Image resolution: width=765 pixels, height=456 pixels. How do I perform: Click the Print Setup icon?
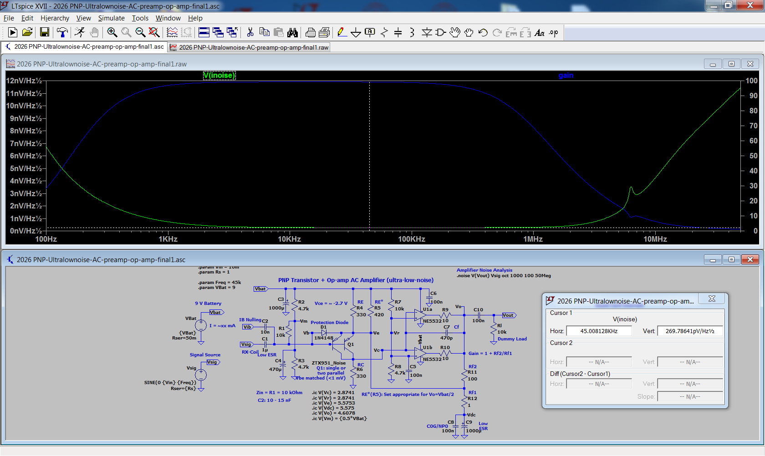coord(324,32)
